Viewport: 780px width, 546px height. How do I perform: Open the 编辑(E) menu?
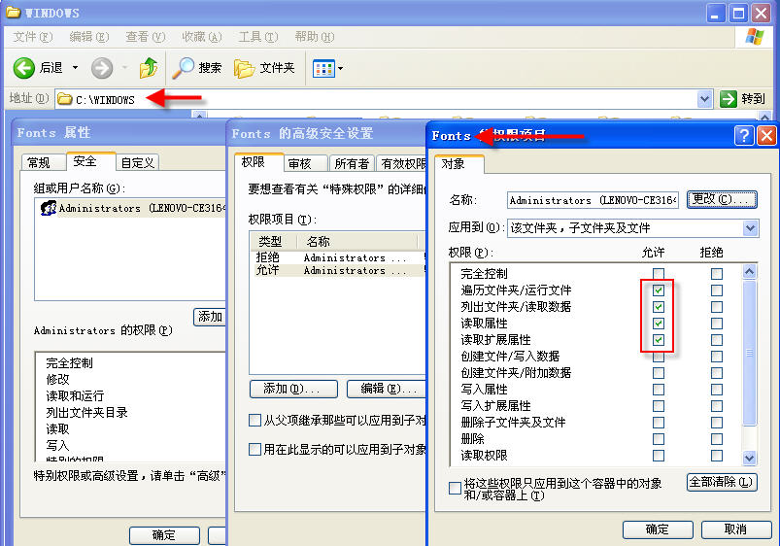click(x=89, y=37)
